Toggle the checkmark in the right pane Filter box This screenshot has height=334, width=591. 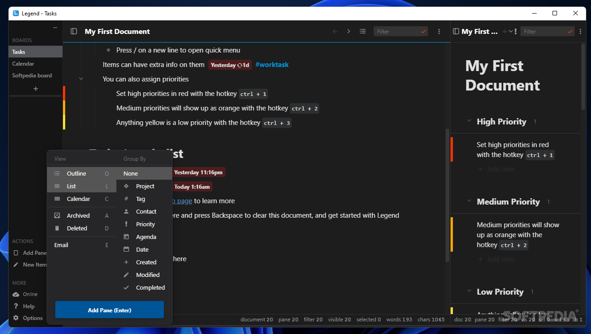[x=570, y=32]
